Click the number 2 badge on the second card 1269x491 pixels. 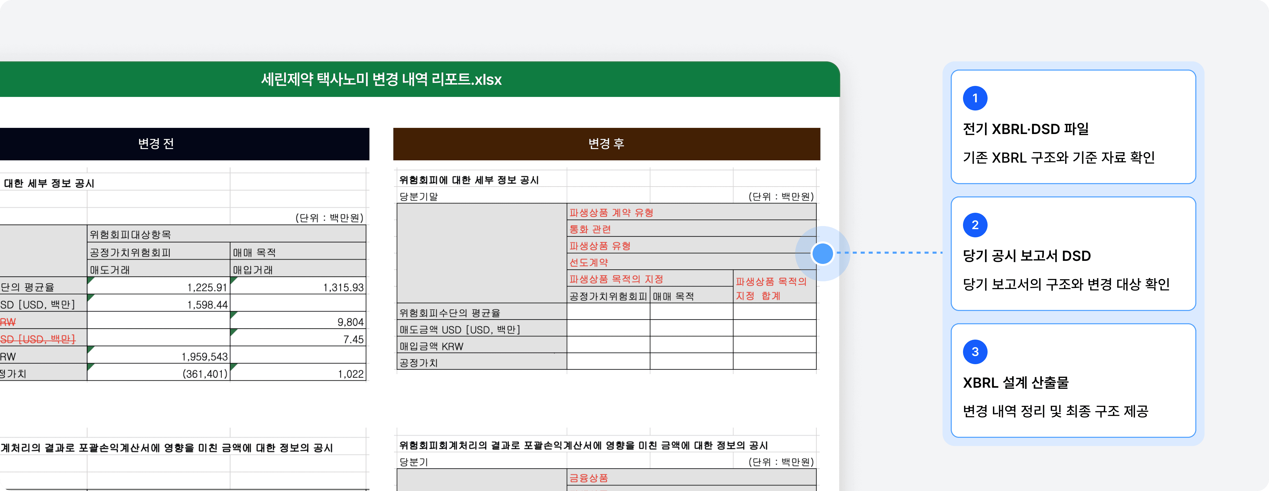point(975,225)
